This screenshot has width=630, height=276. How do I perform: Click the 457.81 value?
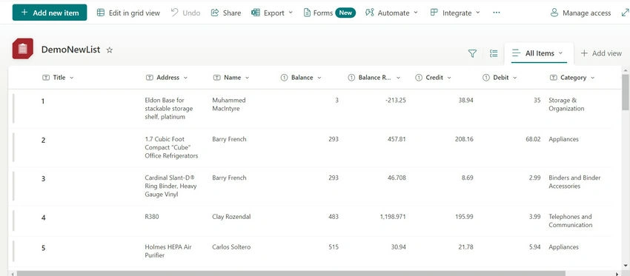[x=396, y=139]
